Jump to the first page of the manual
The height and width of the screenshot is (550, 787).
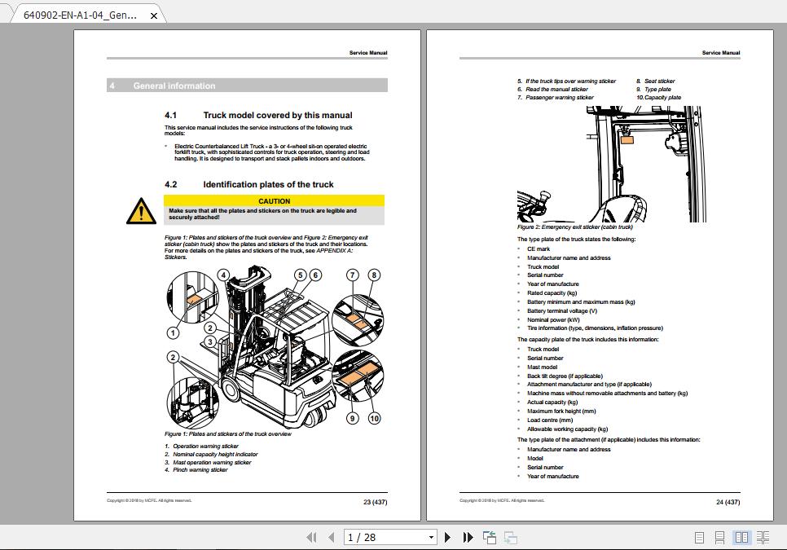tap(313, 538)
